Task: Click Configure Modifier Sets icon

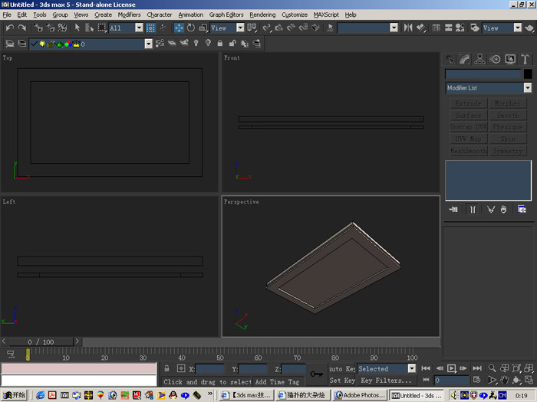Action: (522, 209)
